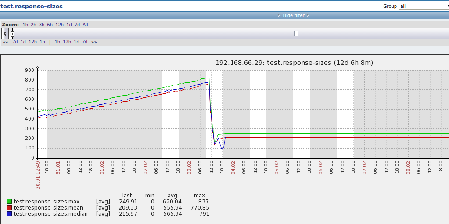
Task: Click the avg value '555.94'
Action: (172, 208)
